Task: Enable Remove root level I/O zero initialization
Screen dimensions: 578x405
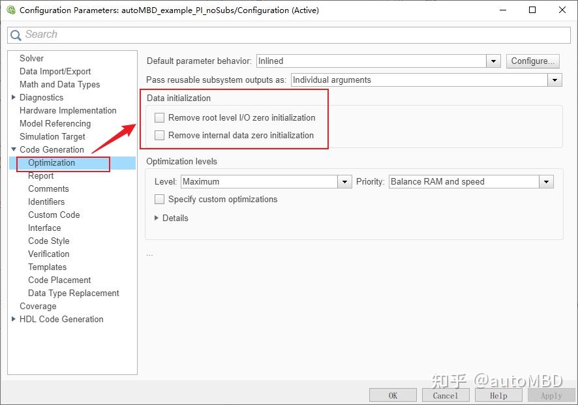Action: (x=159, y=117)
